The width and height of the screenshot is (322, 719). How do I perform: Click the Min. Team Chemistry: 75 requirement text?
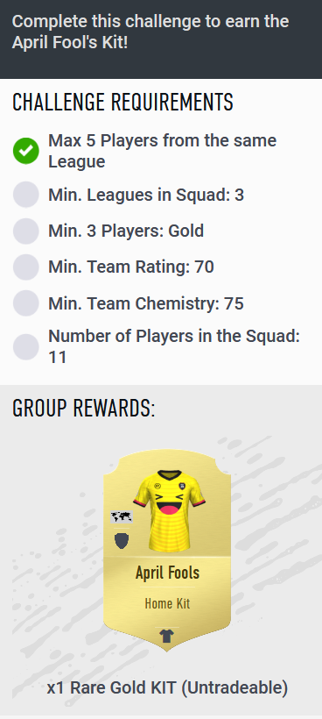click(x=146, y=303)
